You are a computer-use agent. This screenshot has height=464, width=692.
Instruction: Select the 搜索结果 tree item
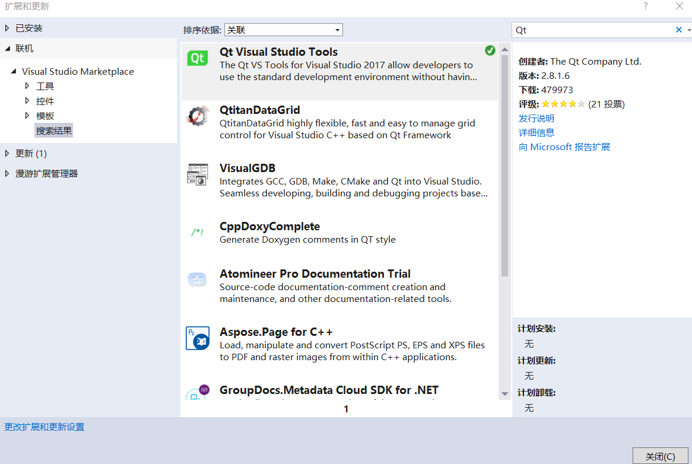[x=54, y=131]
